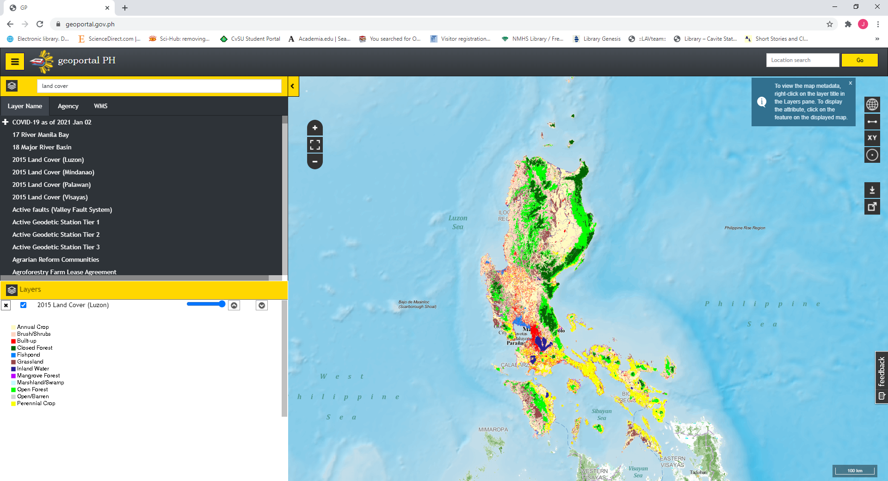
Task: Click the map zoom out button
Action: pyautogui.click(x=315, y=161)
